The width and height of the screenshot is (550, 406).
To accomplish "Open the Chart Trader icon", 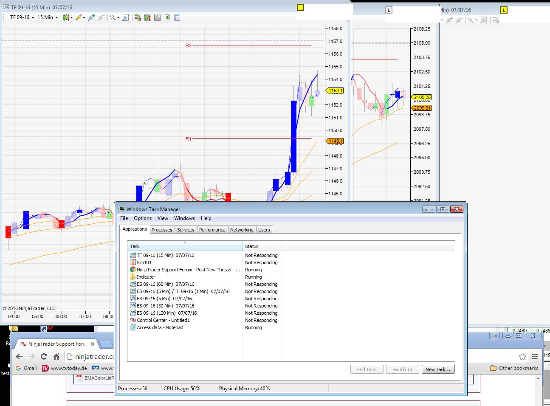I will pyautogui.click(x=138, y=17).
